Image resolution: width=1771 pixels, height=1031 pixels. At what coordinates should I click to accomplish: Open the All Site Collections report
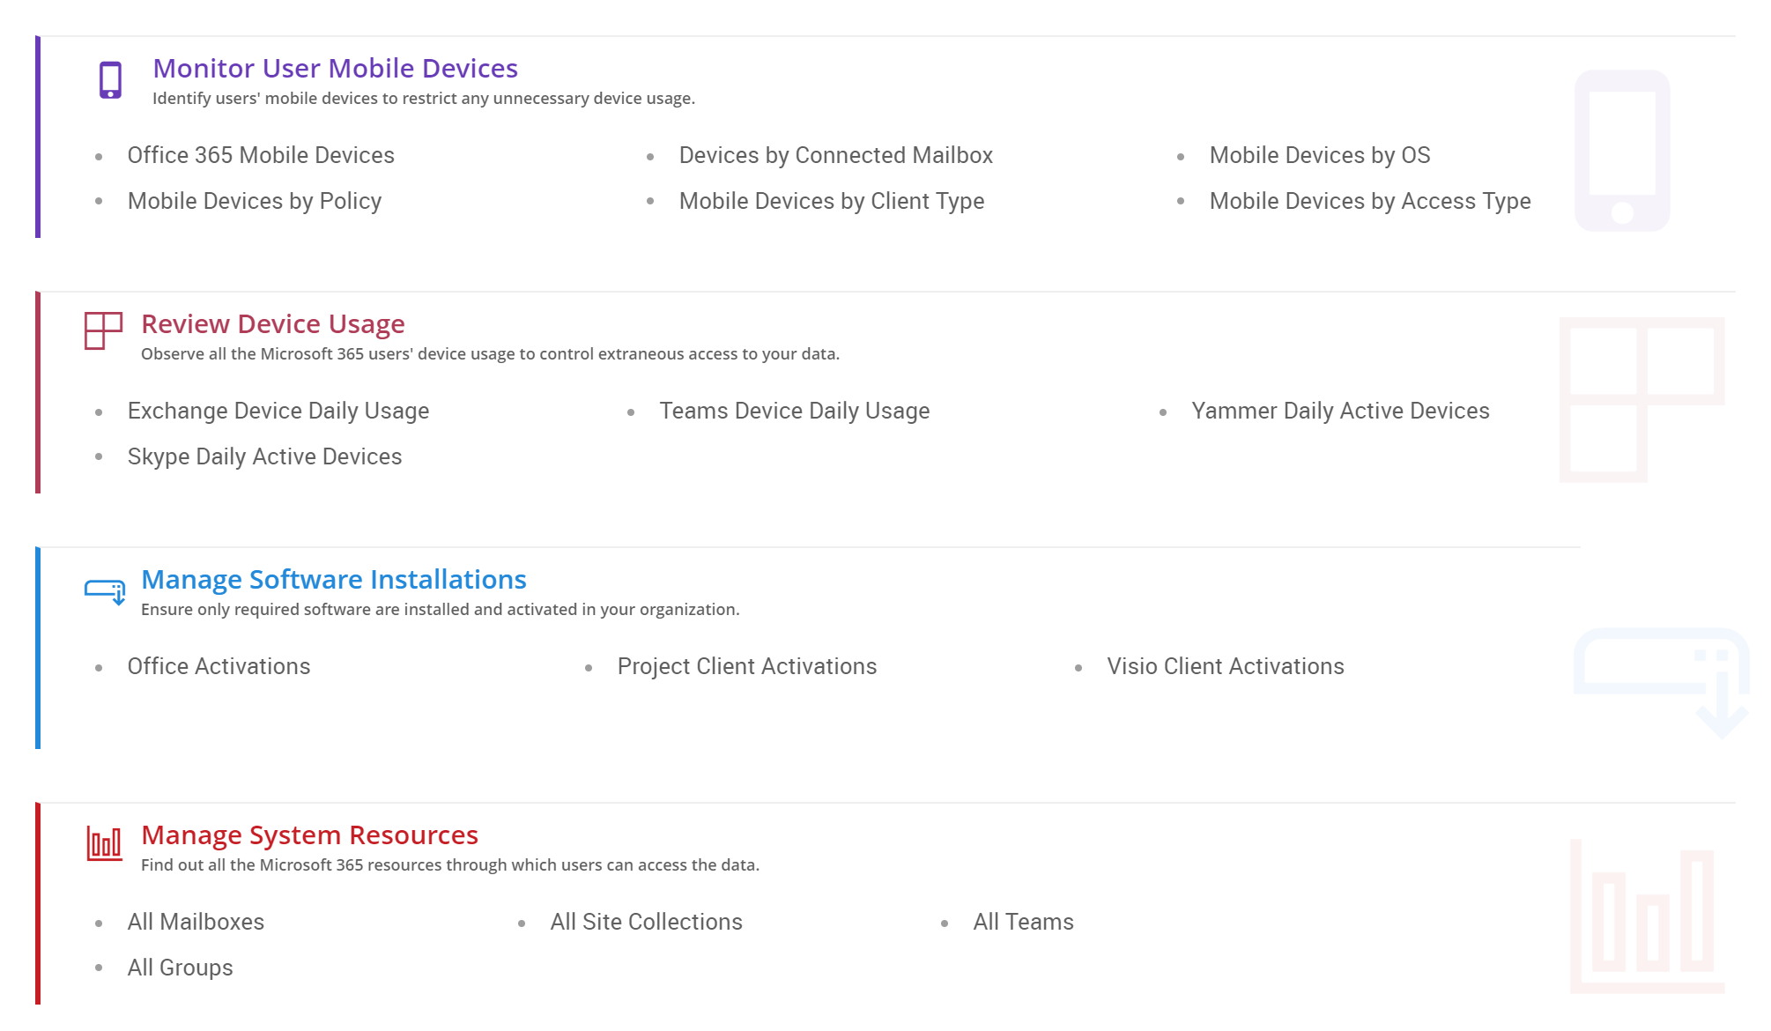click(646, 922)
